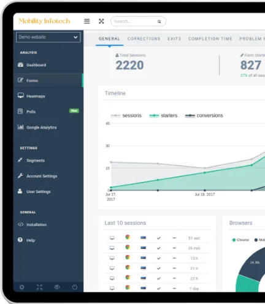
Task: Select the session row lasting 22 h
Action: click(157, 278)
